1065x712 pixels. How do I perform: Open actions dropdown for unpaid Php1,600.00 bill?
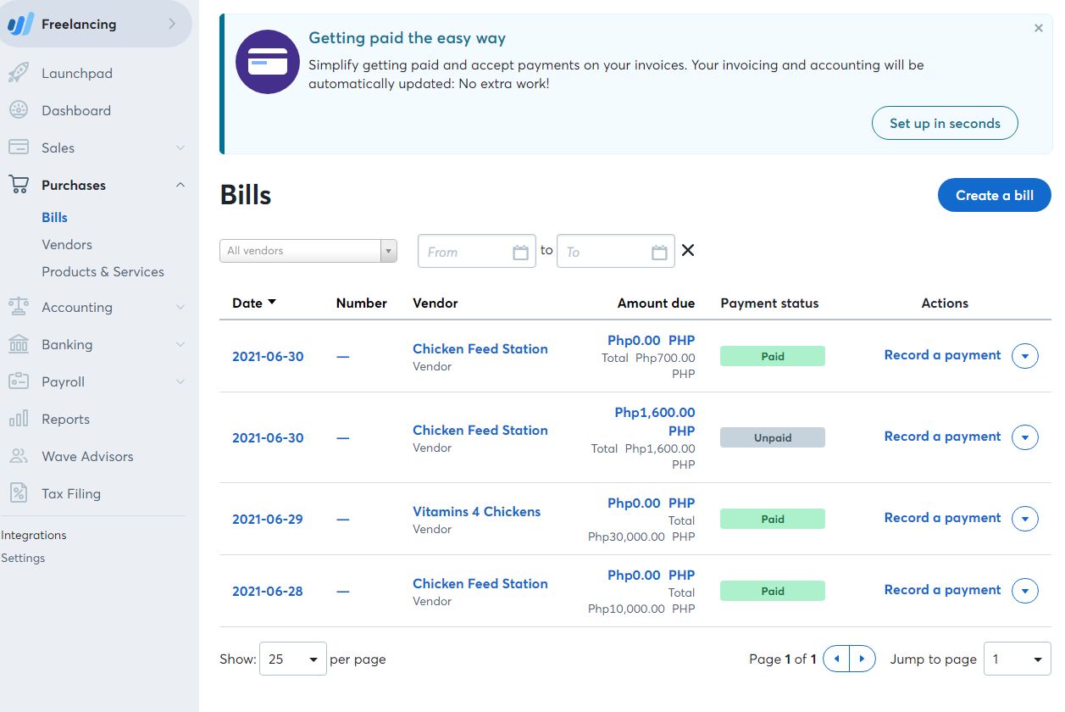[1025, 437]
